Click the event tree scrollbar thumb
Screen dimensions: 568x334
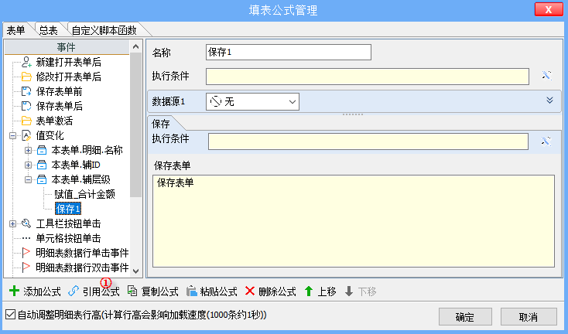[136, 124]
